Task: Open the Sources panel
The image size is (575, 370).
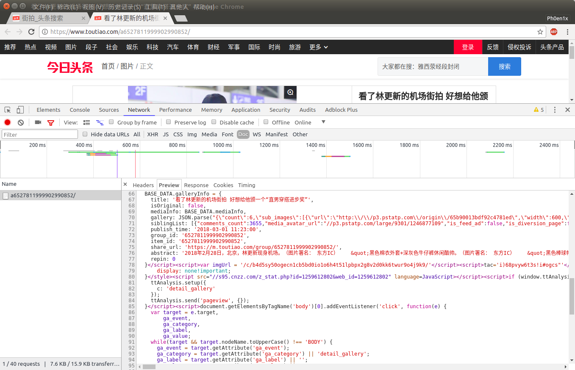Action: click(109, 110)
